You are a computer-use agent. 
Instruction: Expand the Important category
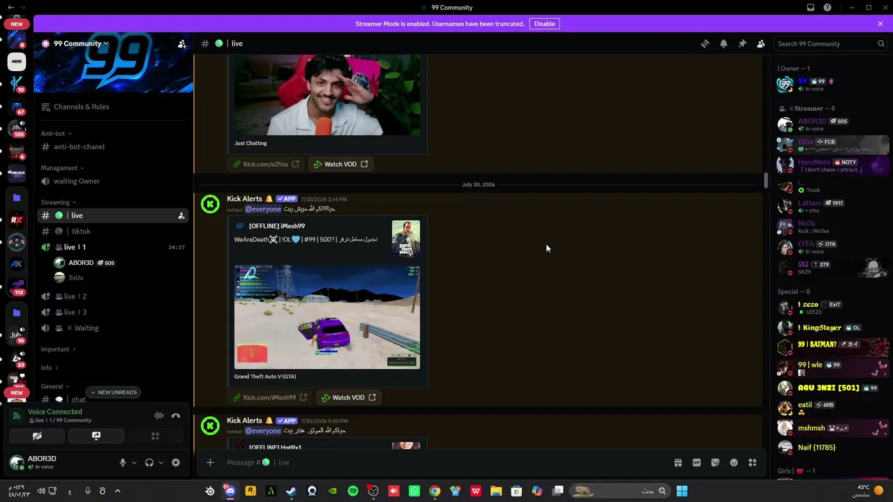[x=58, y=349]
